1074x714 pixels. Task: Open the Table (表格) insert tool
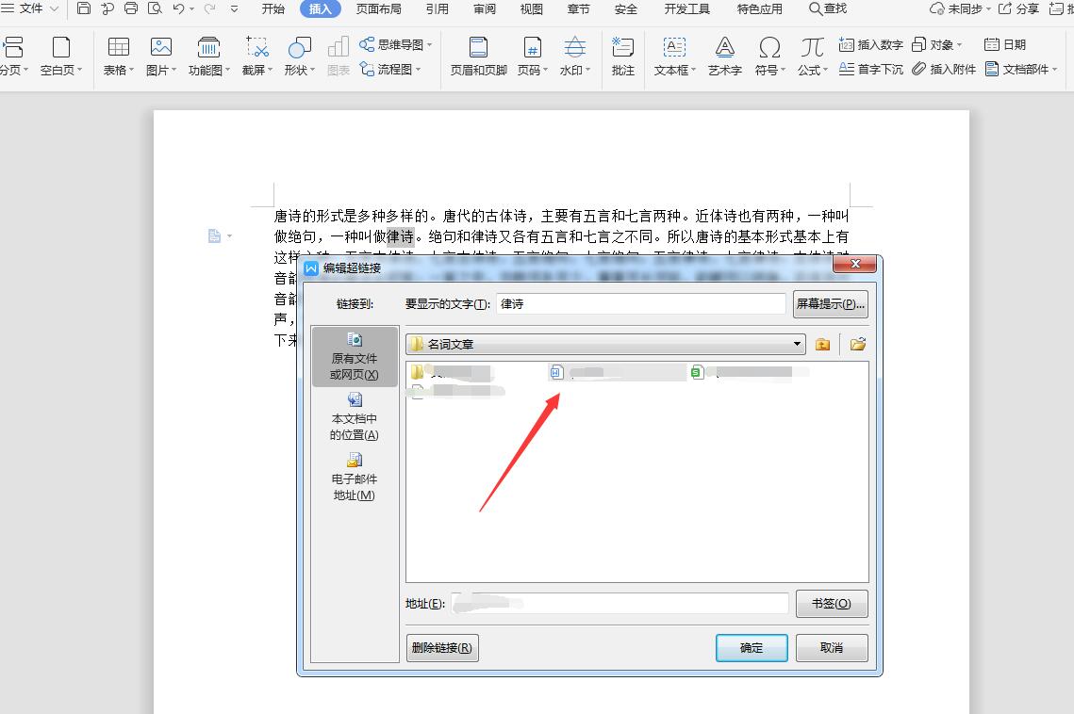point(119,57)
